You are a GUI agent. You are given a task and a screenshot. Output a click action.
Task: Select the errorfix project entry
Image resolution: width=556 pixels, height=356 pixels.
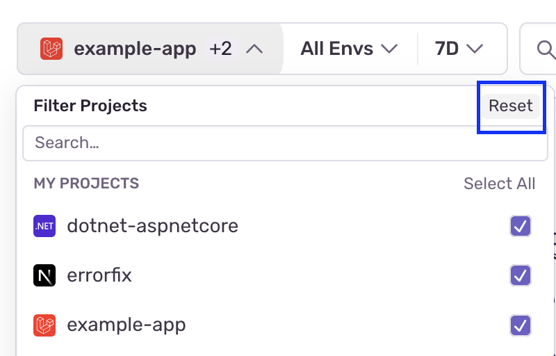point(282,275)
